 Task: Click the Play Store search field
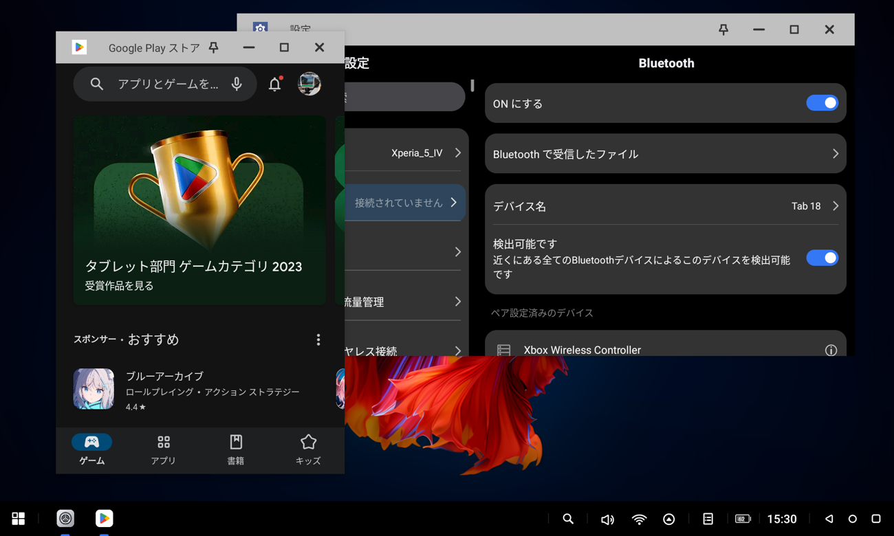pyautogui.click(x=165, y=84)
